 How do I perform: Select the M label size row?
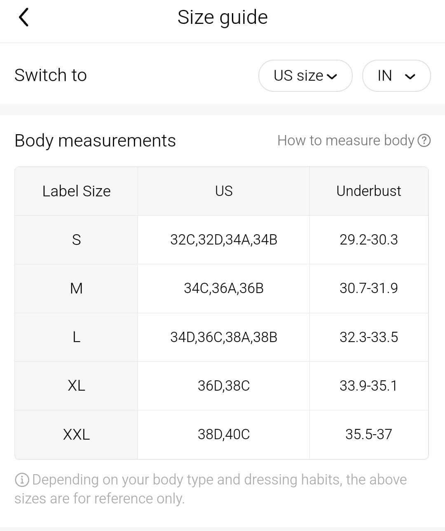pyautogui.click(x=76, y=288)
